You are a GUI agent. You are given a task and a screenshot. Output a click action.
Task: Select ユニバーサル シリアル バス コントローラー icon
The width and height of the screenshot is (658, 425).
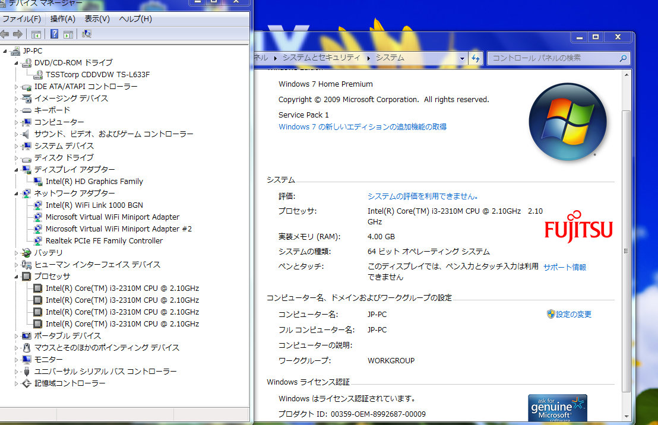pos(27,372)
